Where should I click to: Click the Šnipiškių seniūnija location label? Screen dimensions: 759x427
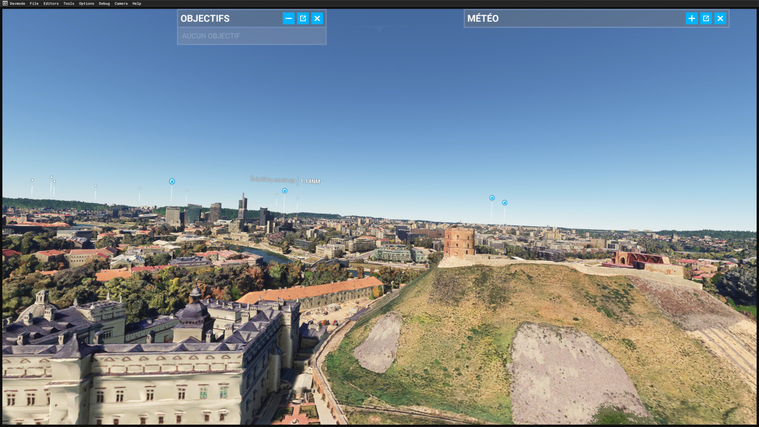(x=273, y=180)
